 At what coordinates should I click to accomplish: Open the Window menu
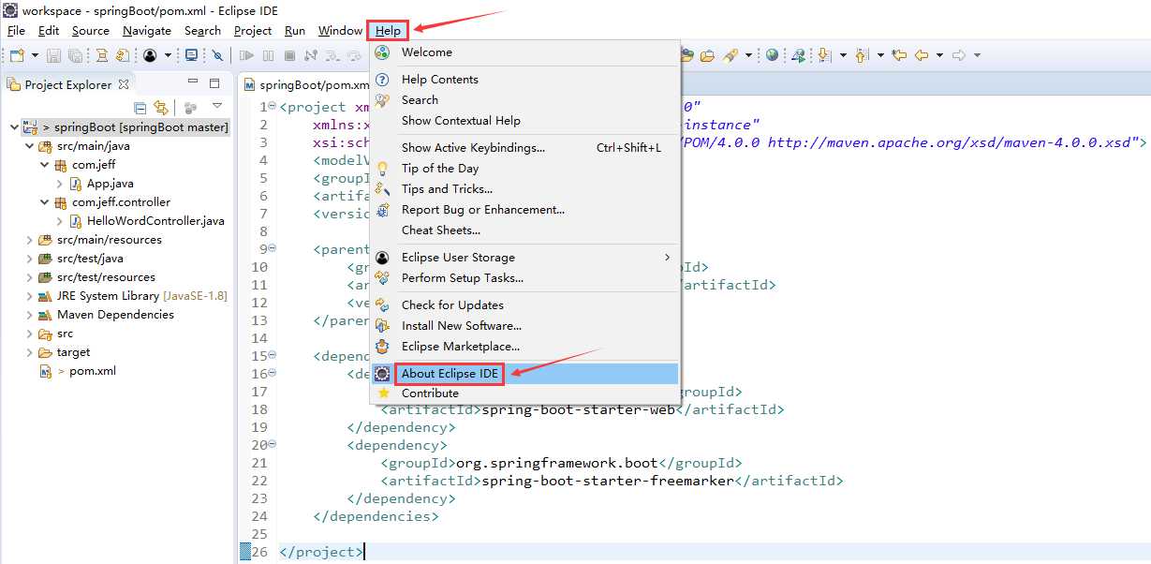(x=340, y=31)
